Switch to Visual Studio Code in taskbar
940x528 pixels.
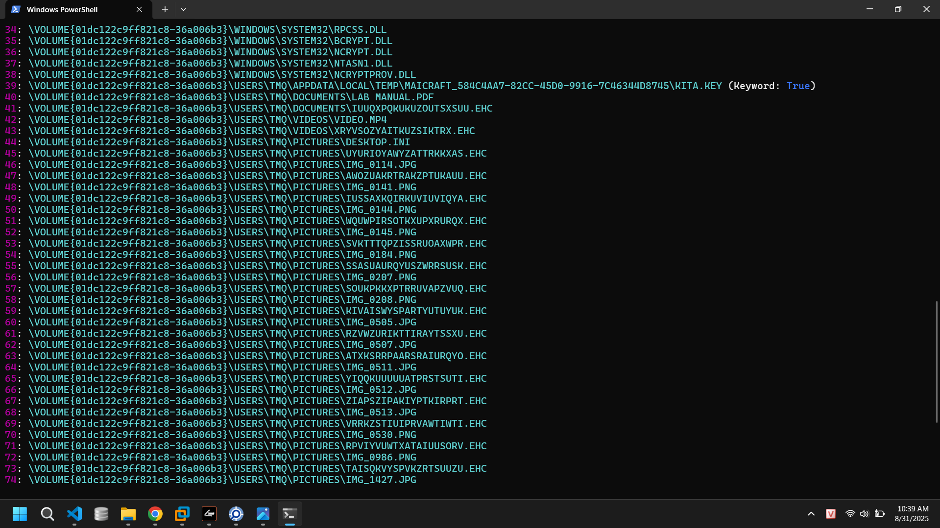pos(74,514)
